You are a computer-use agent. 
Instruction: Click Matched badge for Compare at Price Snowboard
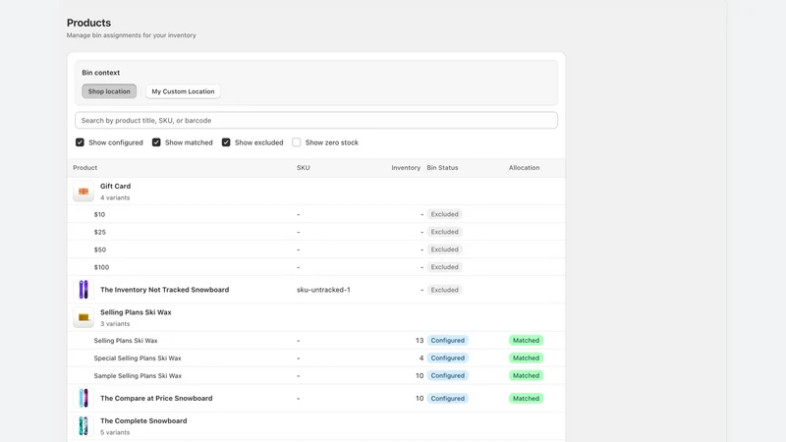[526, 399]
